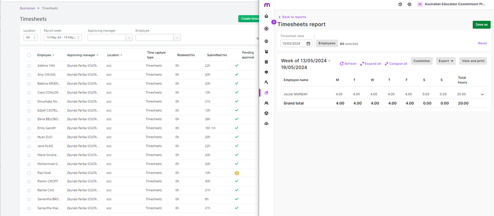
Task: Expand Jacob MUNDAY row chevron
Action: coord(482,94)
